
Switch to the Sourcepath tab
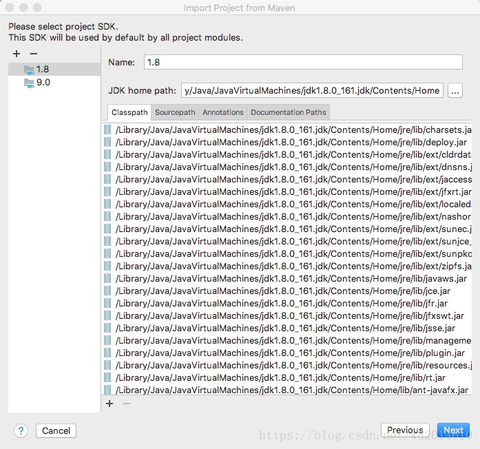tap(175, 112)
